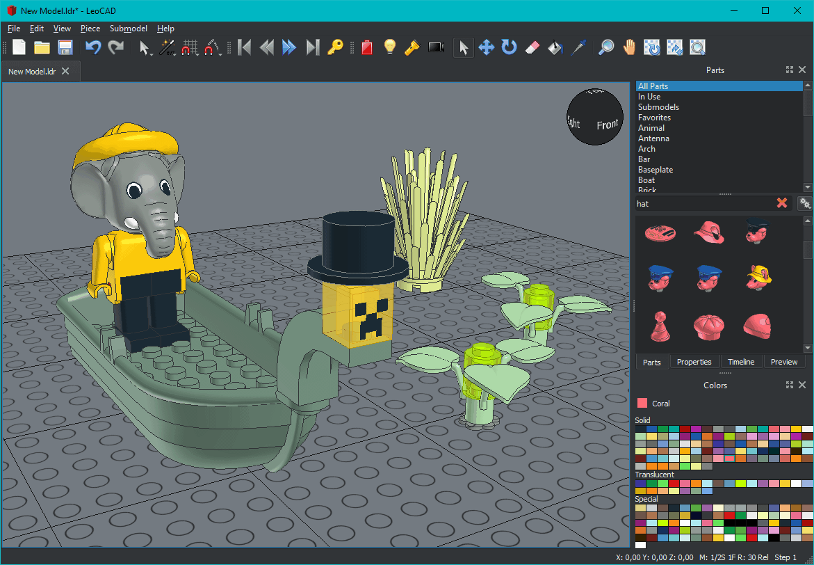The height and width of the screenshot is (565, 814).
Task: Open the Help menu
Action: pyautogui.click(x=165, y=29)
